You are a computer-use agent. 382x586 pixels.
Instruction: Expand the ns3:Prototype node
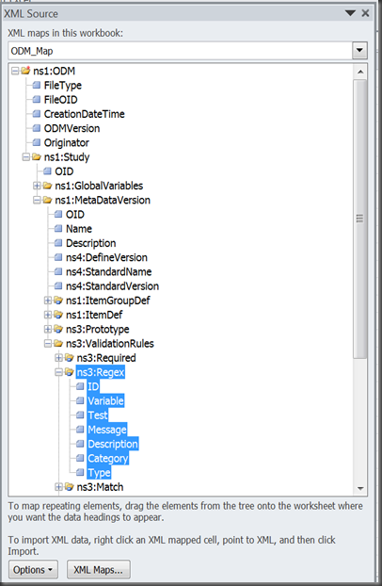[47, 329]
